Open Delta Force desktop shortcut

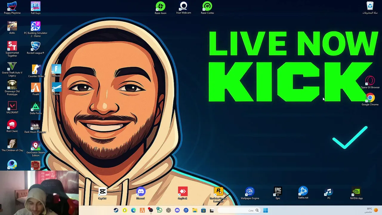pyautogui.click(x=36, y=108)
